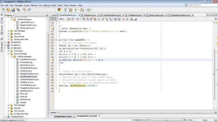Expand the SampleDemo project node
218x122 pixels.
pyautogui.click(x=5, y=42)
